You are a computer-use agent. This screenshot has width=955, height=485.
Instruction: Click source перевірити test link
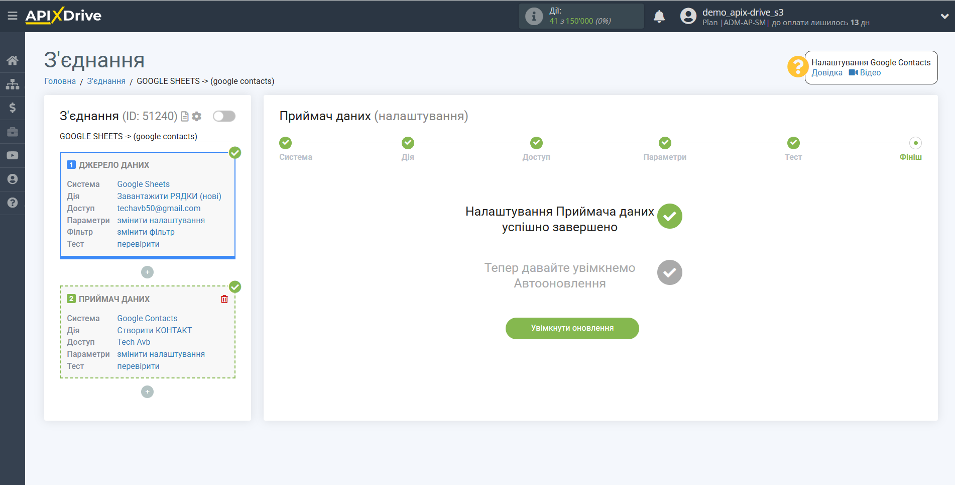tap(139, 244)
